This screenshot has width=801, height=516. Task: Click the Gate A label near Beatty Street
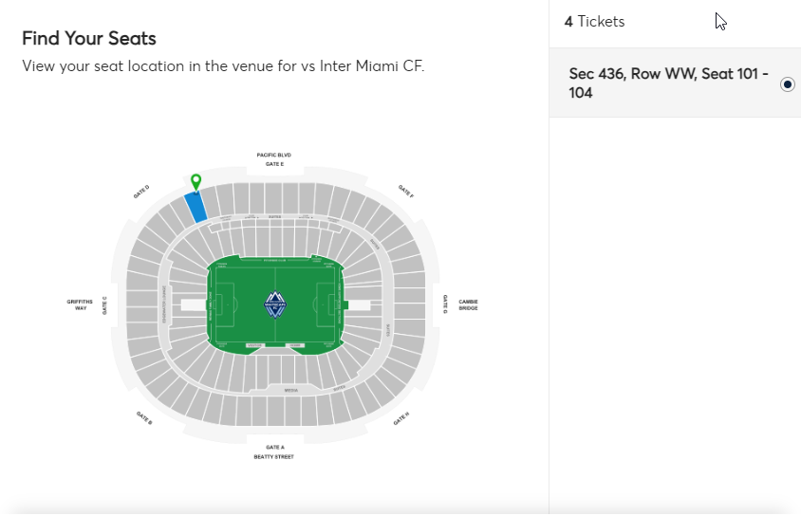click(x=275, y=447)
